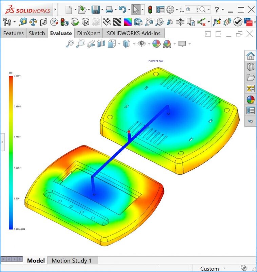Switch to Motion Study 1 tab

pyautogui.click(x=72, y=261)
